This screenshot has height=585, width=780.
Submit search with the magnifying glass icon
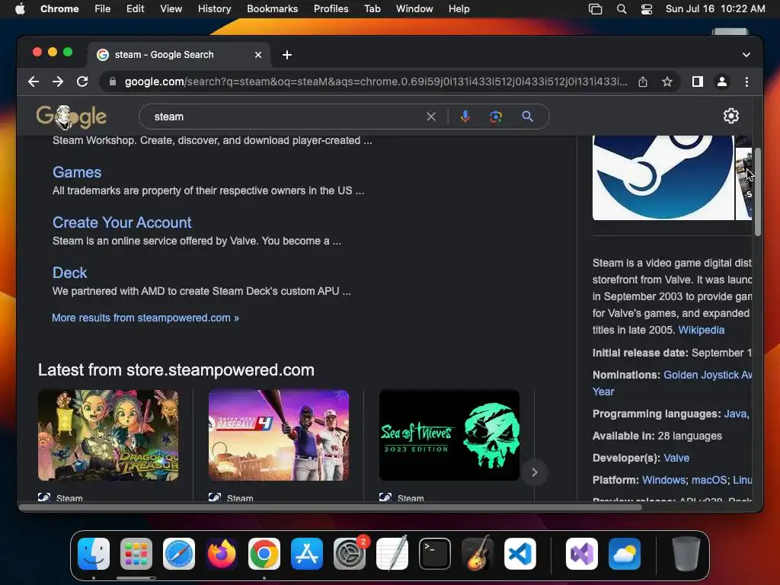click(527, 117)
